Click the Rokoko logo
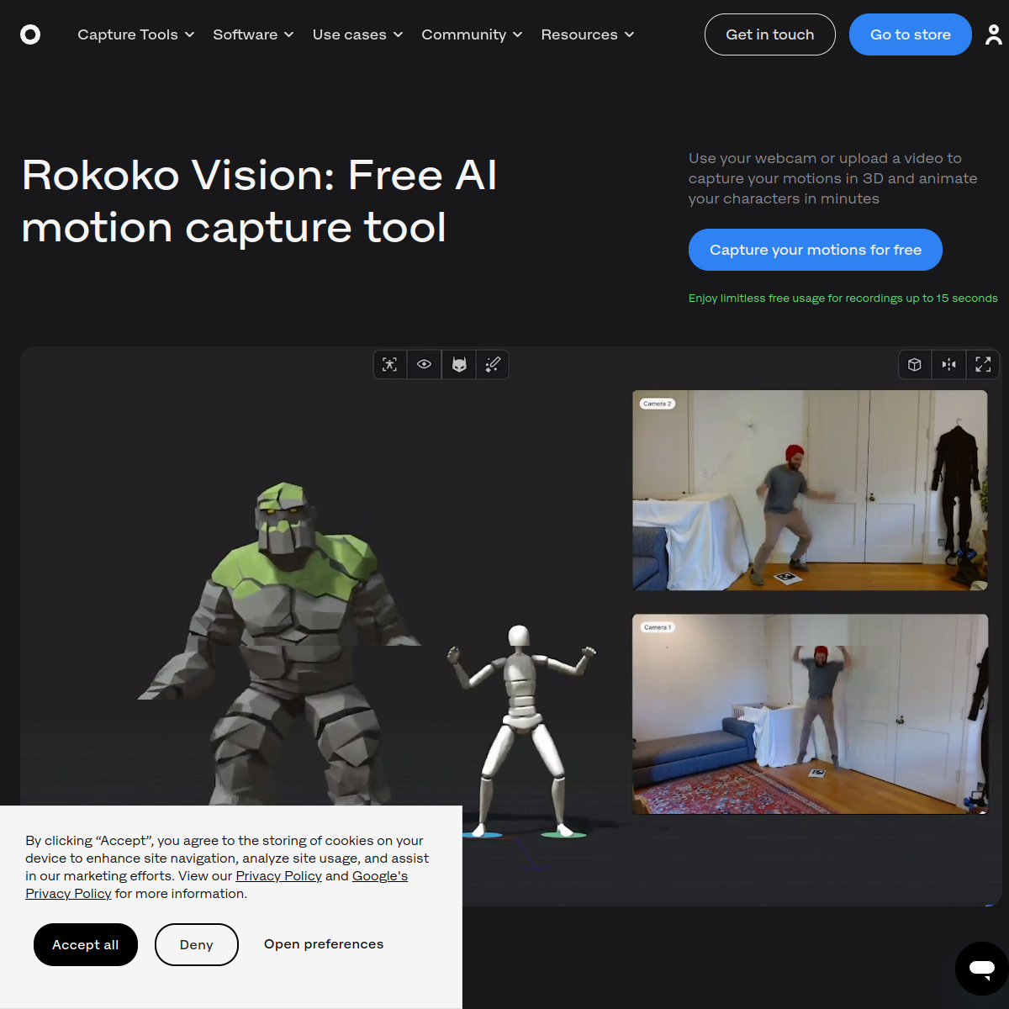Viewport: 1009px width, 1009px height. (30, 34)
